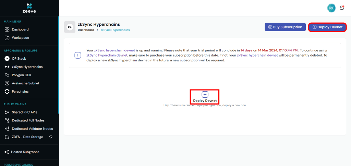Click the Shared RPC APIs icon
Viewport: 351px width, 166px height.
tap(7, 112)
